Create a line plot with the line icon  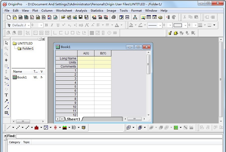point(9,127)
